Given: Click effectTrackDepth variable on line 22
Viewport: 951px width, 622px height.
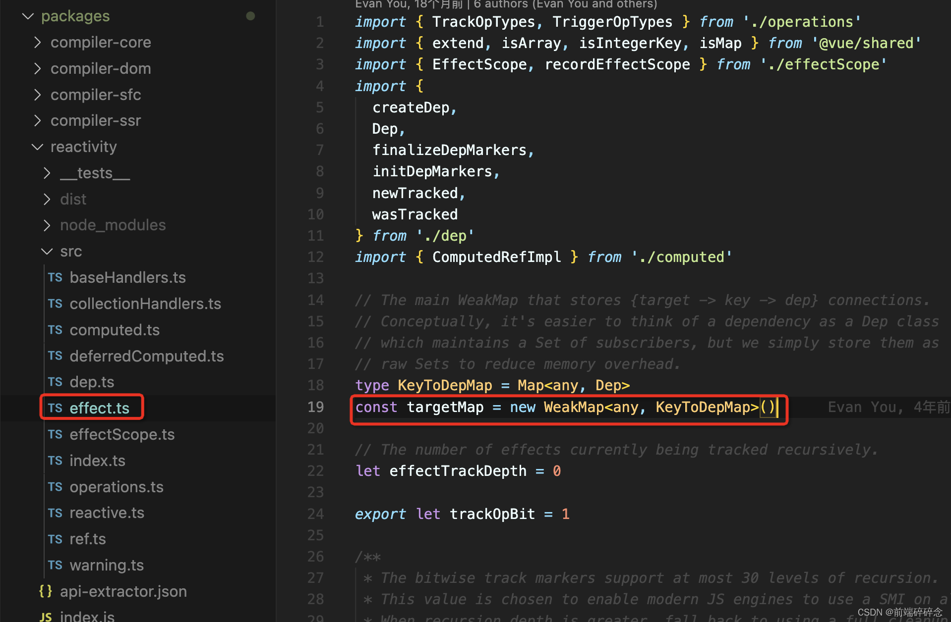Looking at the screenshot, I should coord(458,471).
